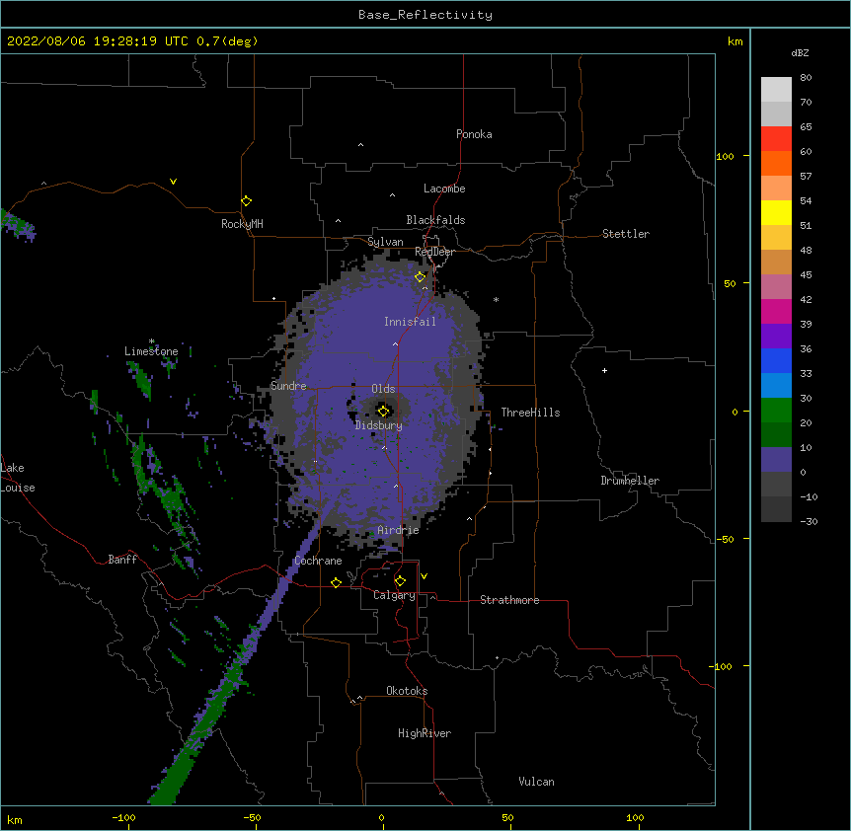Select the purple 10 dBZ legend swatch

pos(776,460)
